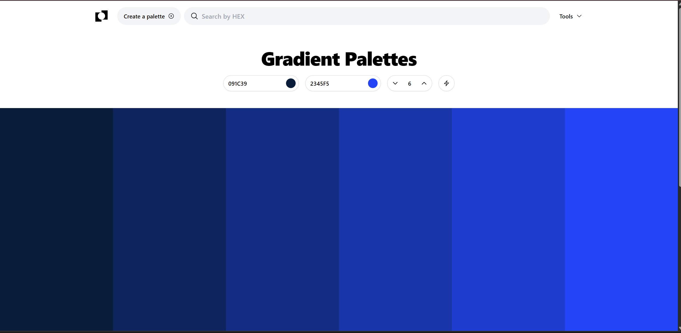Click the Tools chevron arrow

pyautogui.click(x=579, y=16)
